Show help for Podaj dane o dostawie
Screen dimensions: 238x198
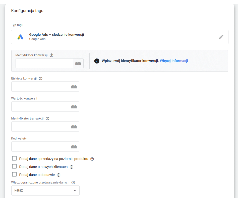(x=58, y=175)
